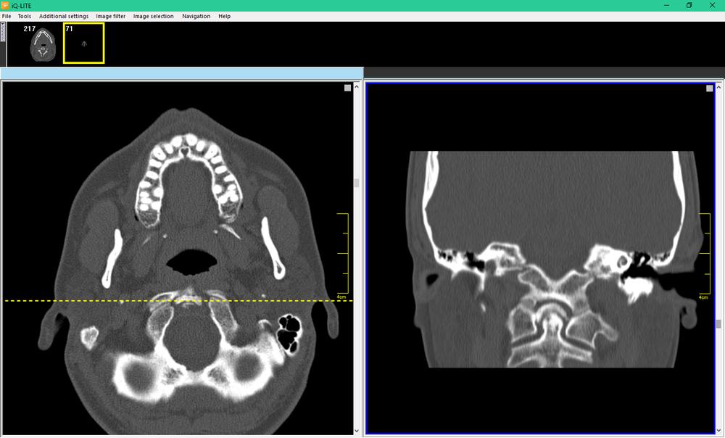Open the Navigation menu
Image resolution: width=725 pixels, height=438 pixels.
point(196,16)
